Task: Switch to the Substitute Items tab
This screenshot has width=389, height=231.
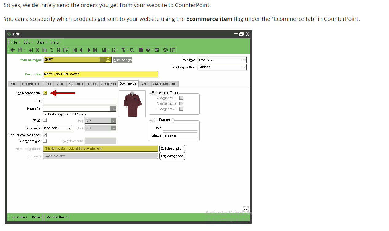Action: pyautogui.click(x=165, y=84)
